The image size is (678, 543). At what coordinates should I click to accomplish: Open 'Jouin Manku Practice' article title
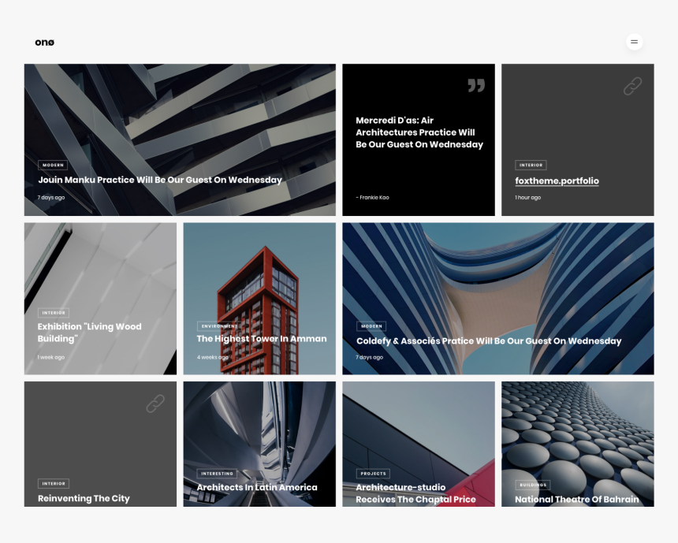click(x=160, y=180)
